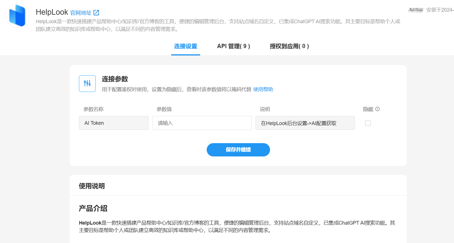
Task: Click the HelpLook app logo
Action: [x=17, y=16]
